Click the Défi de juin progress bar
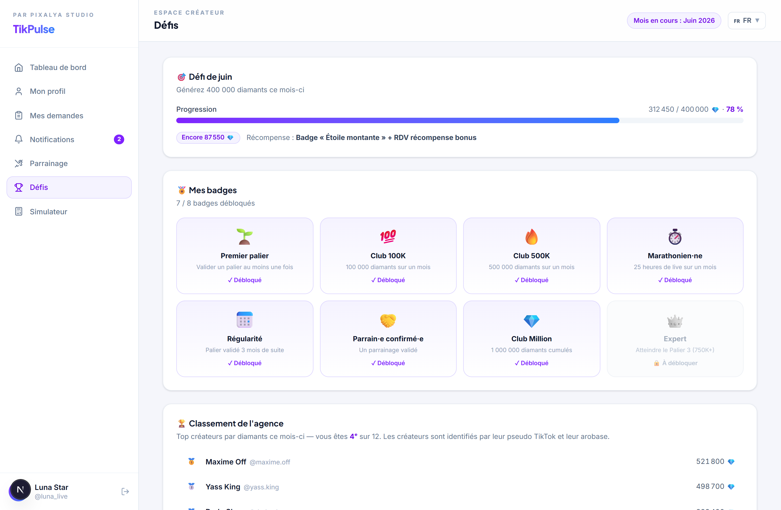This screenshot has width=781, height=510. [460, 120]
